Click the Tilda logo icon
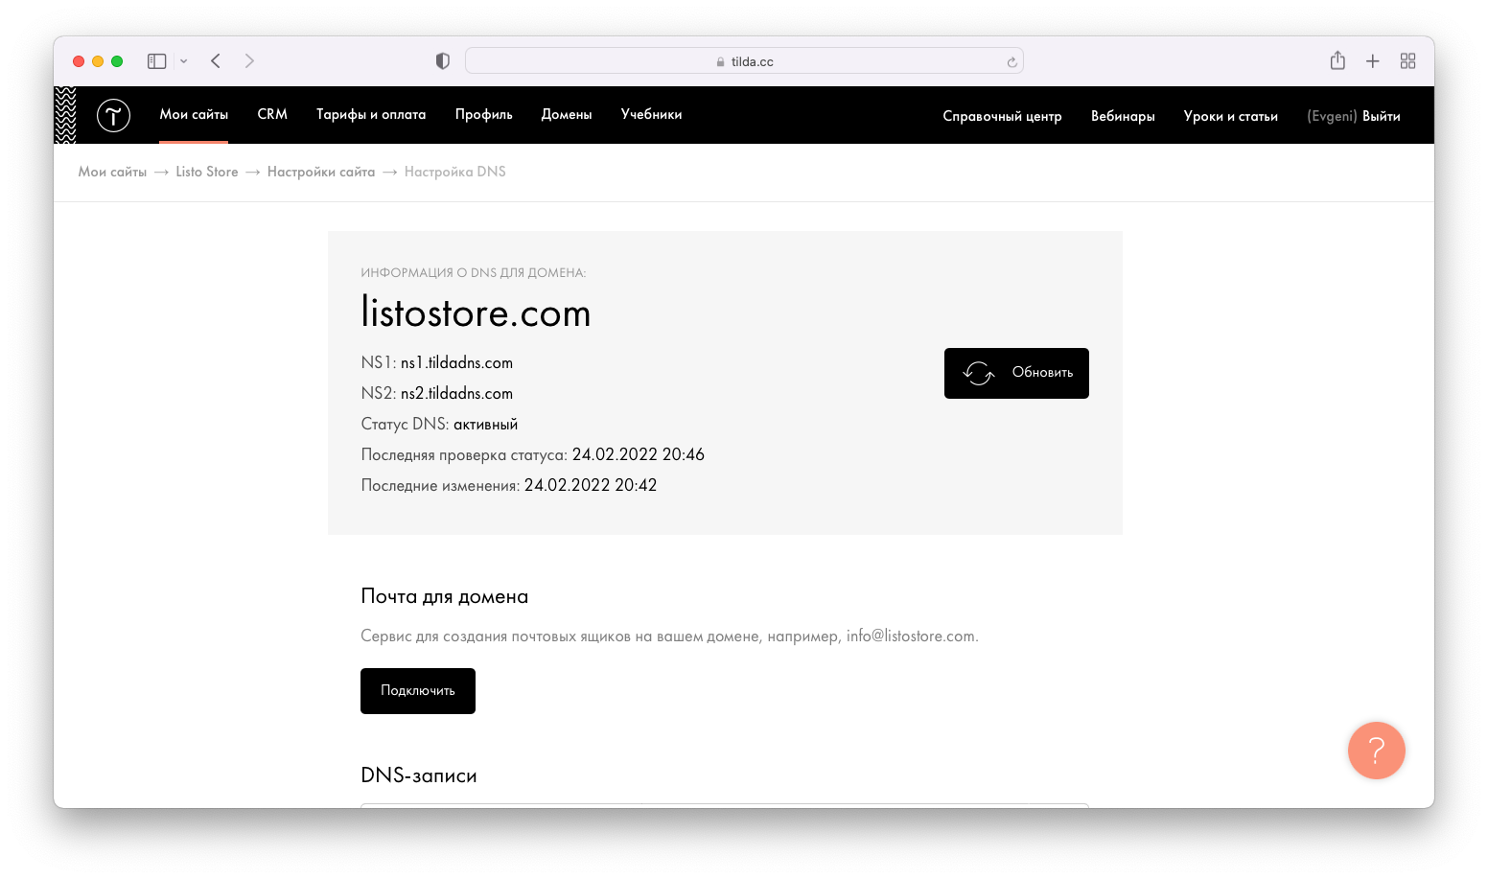 113,116
